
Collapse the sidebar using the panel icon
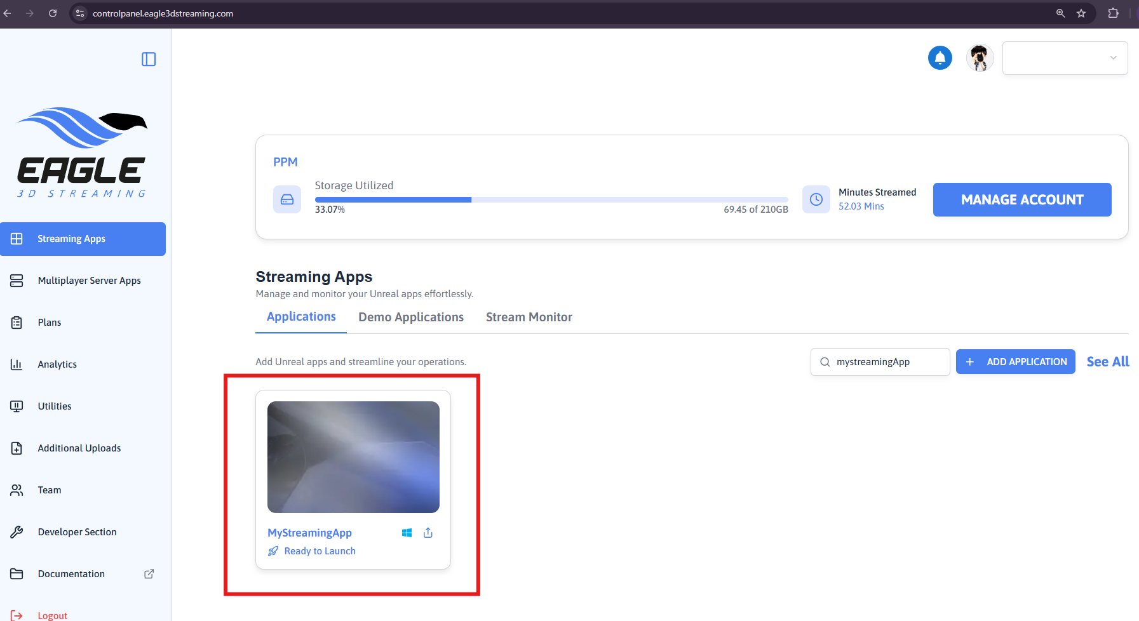(149, 59)
